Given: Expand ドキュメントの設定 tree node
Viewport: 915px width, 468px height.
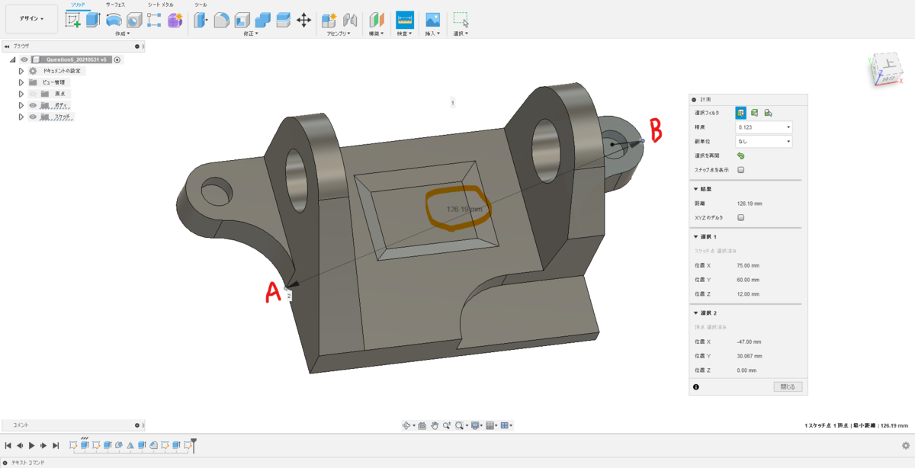Looking at the screenshot, I should coord(21,71).
